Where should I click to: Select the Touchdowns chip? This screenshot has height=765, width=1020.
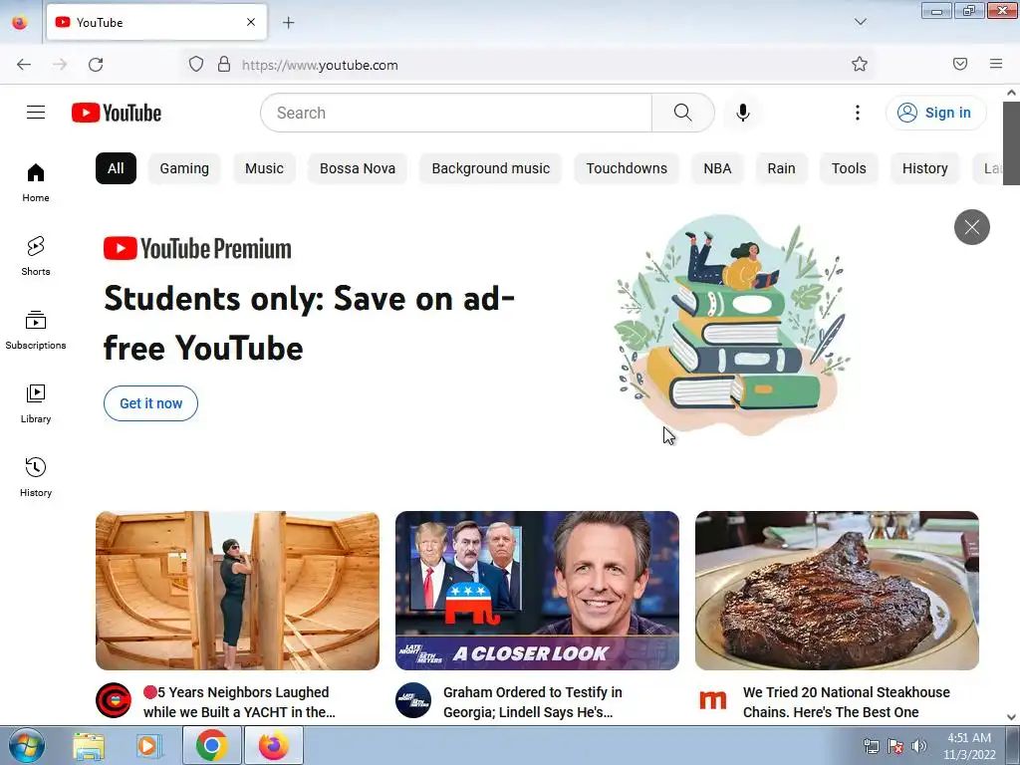click(627, 168)
